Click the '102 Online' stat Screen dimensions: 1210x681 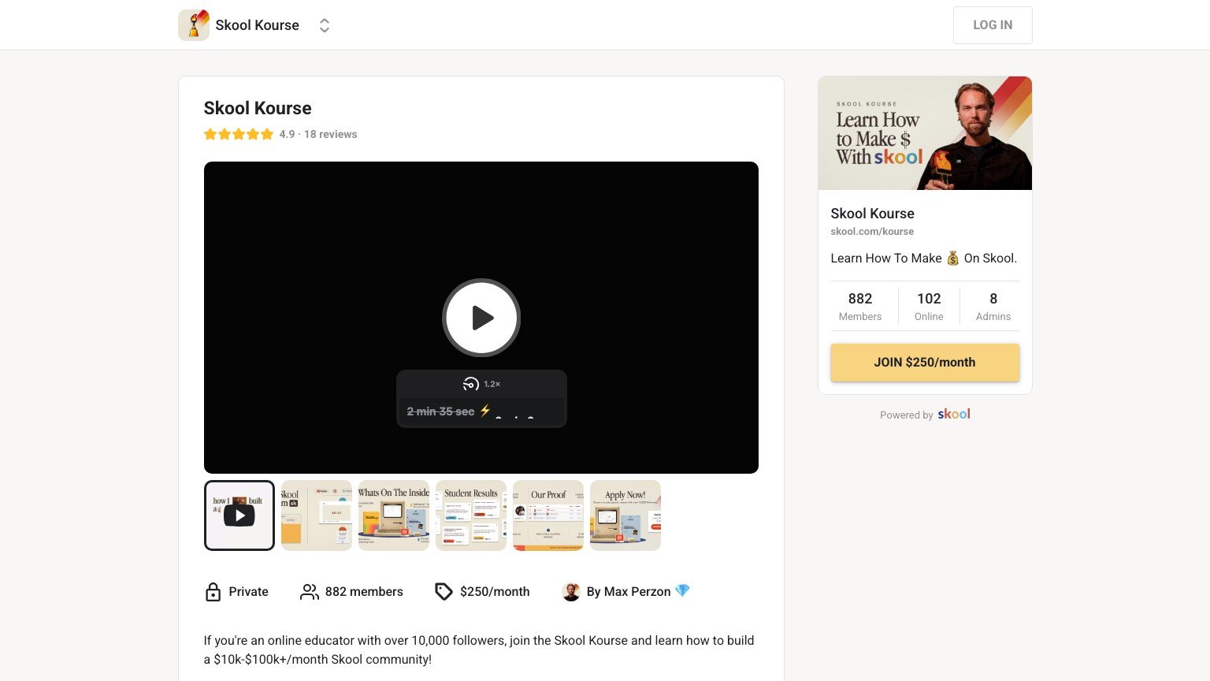coord(929,306)
